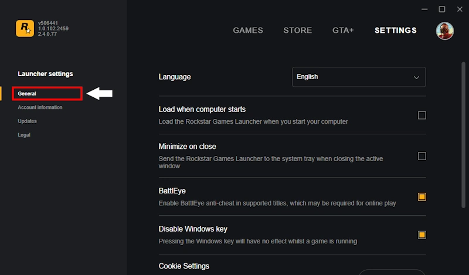
Task: Disable the BattlEye anti-cheat checkbox
Action: (x=422, y=197)
